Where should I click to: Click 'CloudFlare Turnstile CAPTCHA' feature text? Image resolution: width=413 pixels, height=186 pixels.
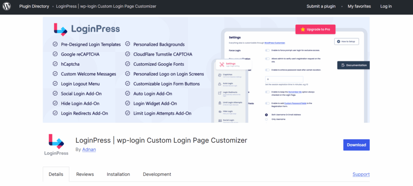(x=163, y=54)
